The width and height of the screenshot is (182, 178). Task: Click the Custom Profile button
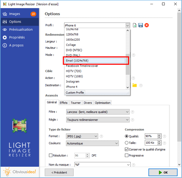click(75, 93)
